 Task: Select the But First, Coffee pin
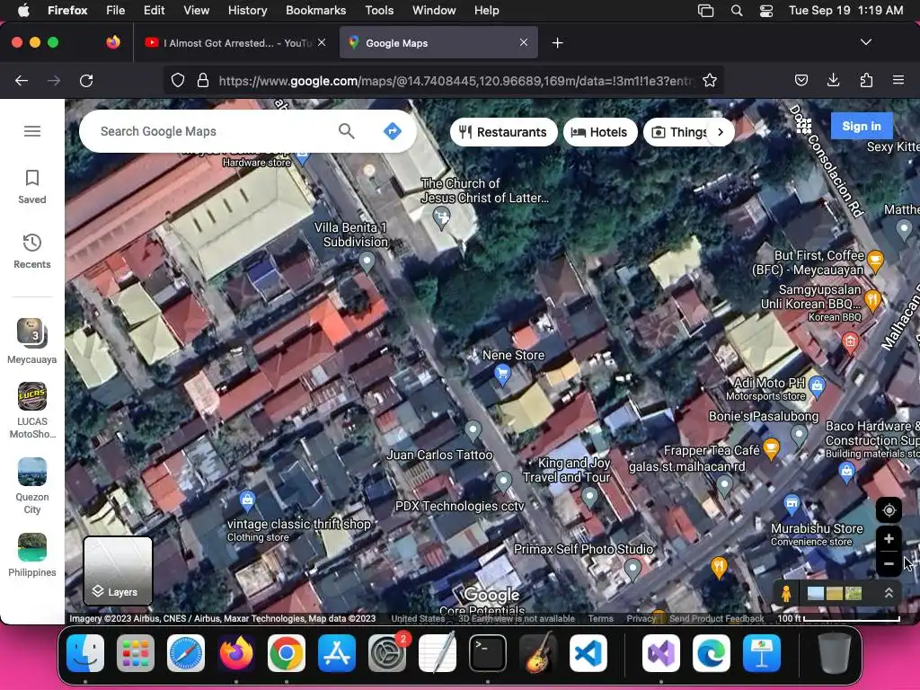pyautogui.click(x=875, y=261)
